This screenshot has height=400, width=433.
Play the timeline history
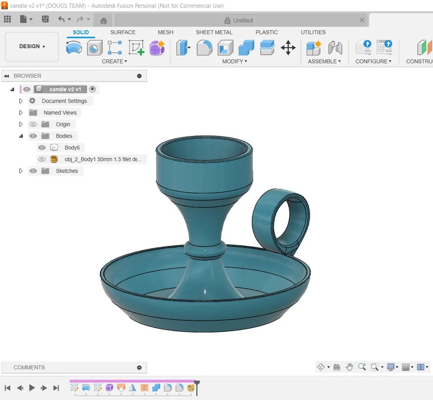click(x=32, y=388)
